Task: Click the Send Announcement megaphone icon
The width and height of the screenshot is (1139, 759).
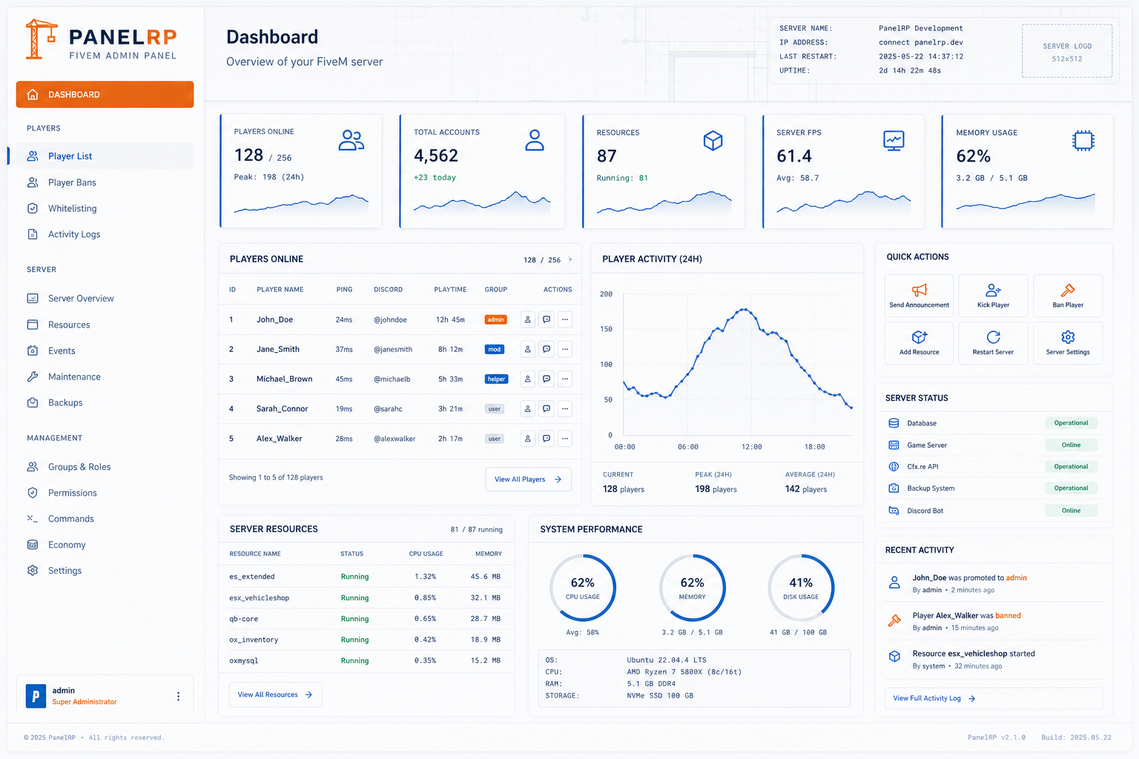Action: [x=919, y=290]
